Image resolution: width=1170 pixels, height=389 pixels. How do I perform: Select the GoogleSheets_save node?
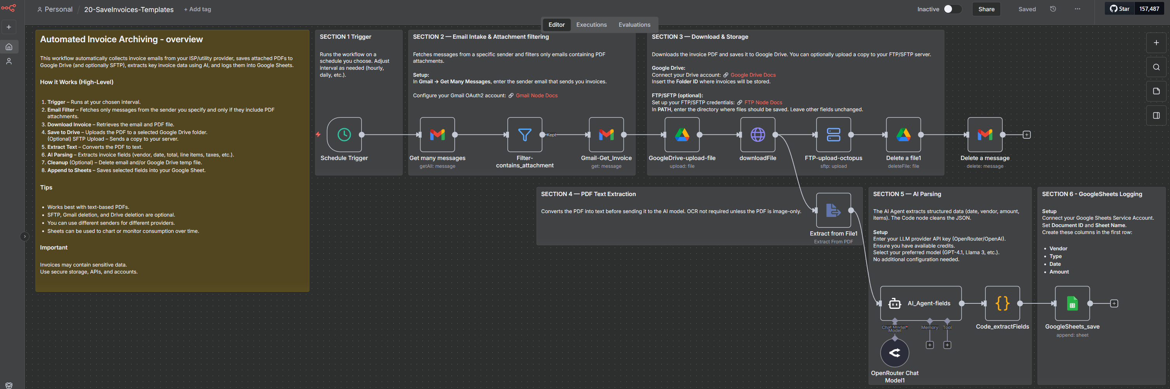coord(1072,303)
